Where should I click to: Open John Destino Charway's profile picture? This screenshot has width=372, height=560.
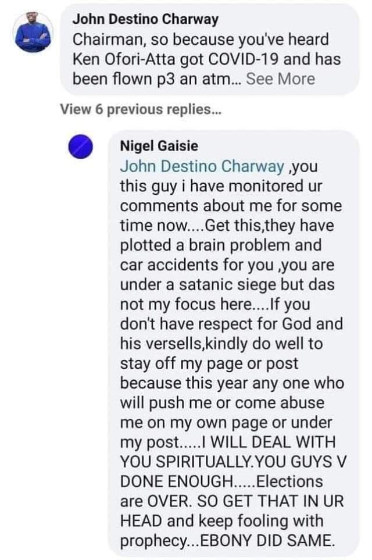(x=33, y=33)
